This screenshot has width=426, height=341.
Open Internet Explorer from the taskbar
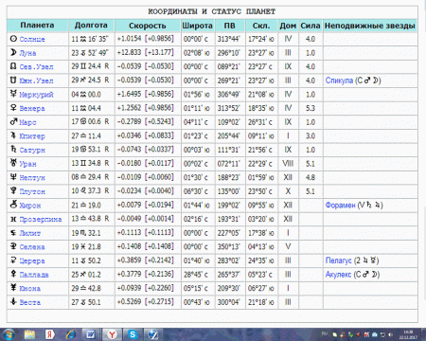pyautogui.click(x=71, y=334)
